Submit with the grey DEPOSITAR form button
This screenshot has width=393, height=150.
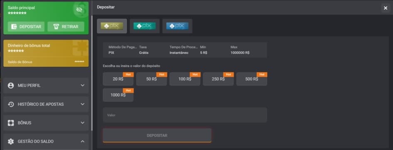pos(157,136)
